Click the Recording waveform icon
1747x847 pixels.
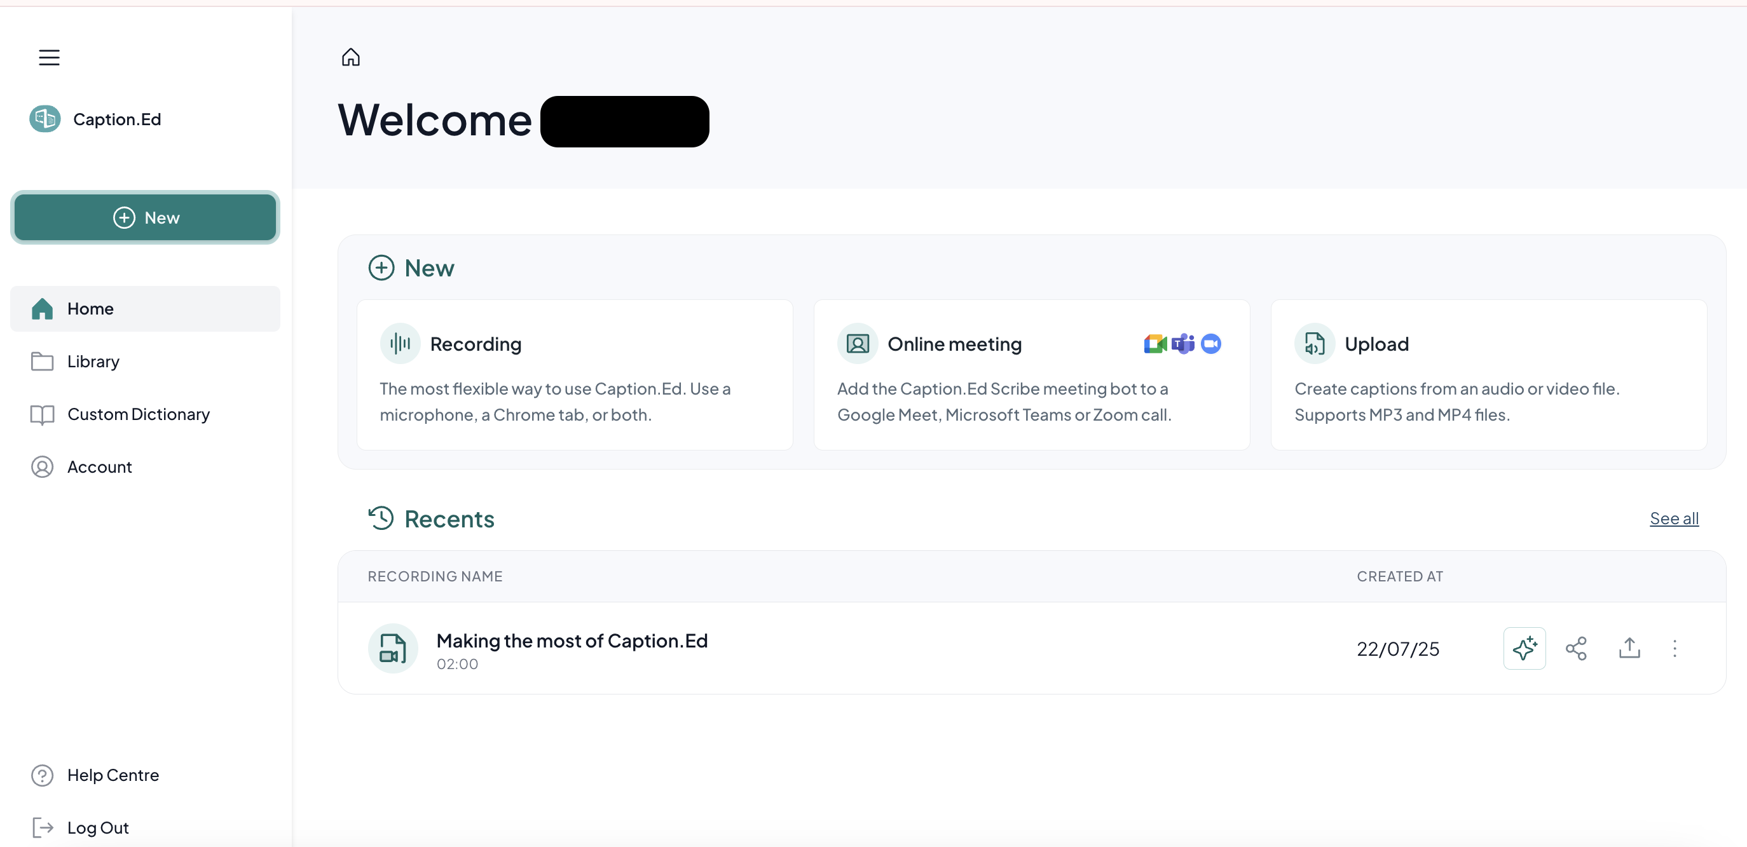[x=400, y=344]
